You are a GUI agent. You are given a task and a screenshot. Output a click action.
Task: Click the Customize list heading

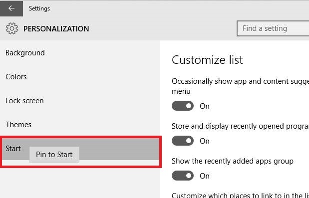[207, 60]
